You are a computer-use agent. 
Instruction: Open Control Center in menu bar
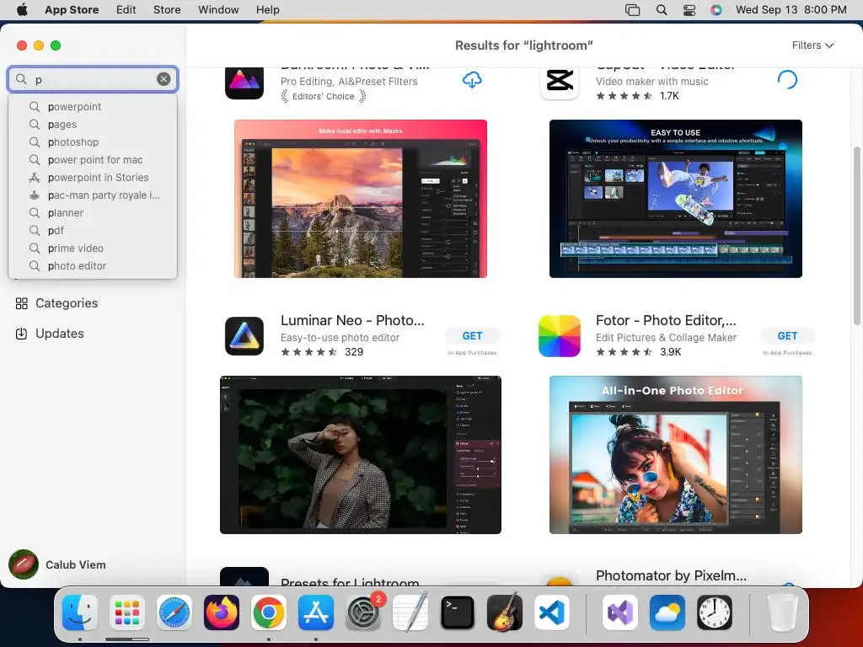pos(689,9)
